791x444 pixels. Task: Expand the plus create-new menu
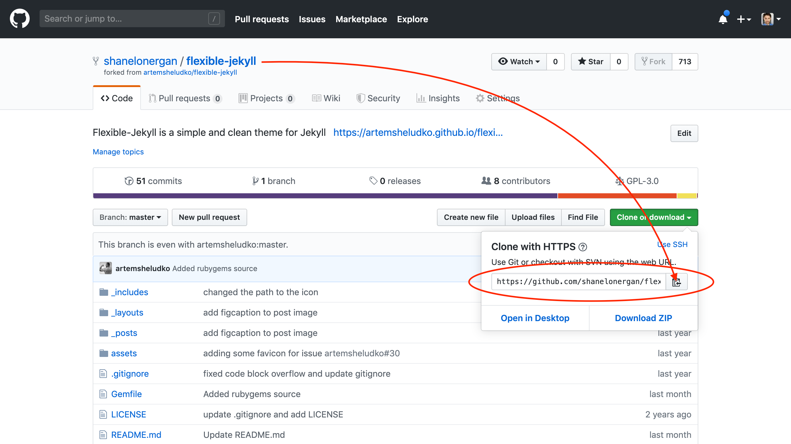pos(744,19)
